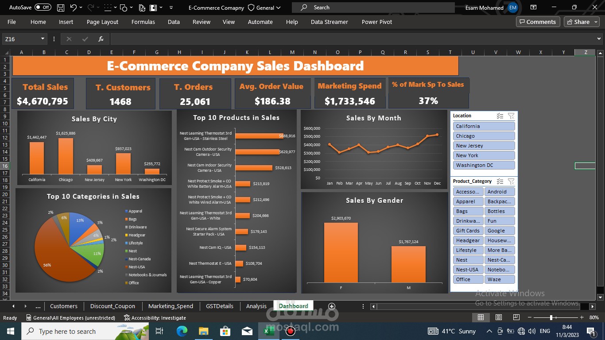Viewport: 605px width, 340px height.
Task: Open File Explorer from the taskbar
Action: (203, 331)
